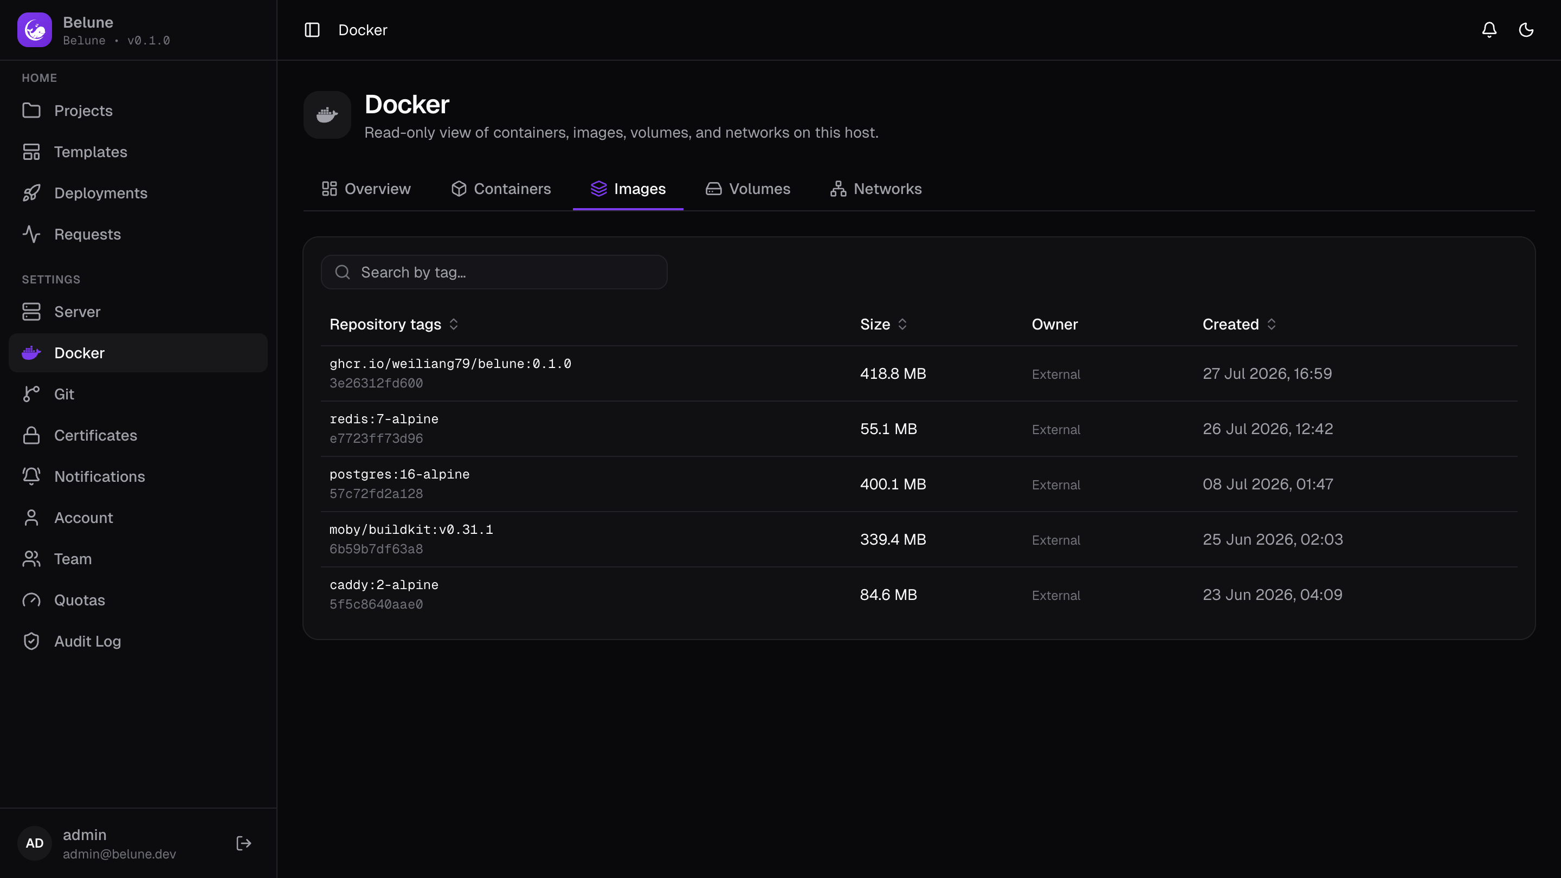Click the Networks tab icon
1561x878 pixels.
tap(838, 189)
